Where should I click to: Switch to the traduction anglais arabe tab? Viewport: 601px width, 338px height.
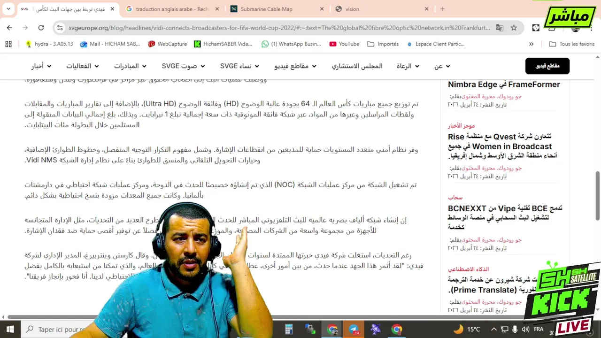point(172,9)
